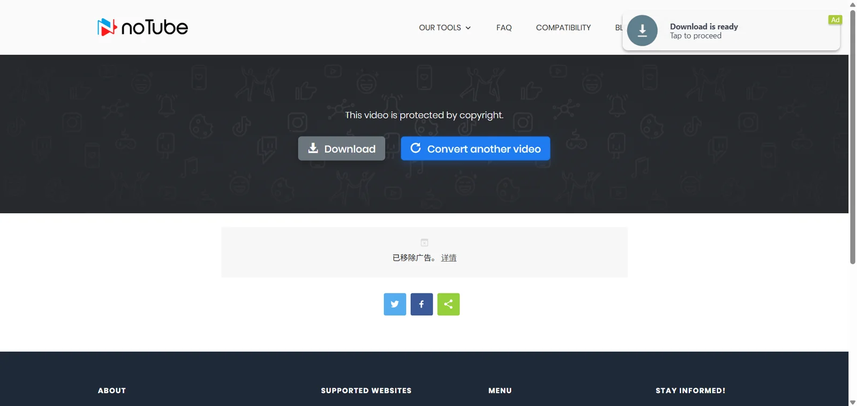Screen dimensions: 857x406
Task: Click the green Ad badge
Action: click(x=835, y=20)
